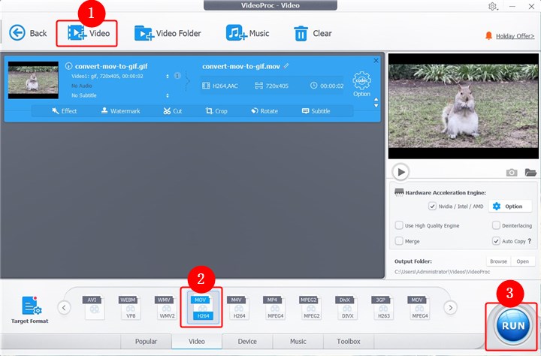Open the output folder
Image resolution: width=541 pixels, height=356 pixels.
(523, 261)
